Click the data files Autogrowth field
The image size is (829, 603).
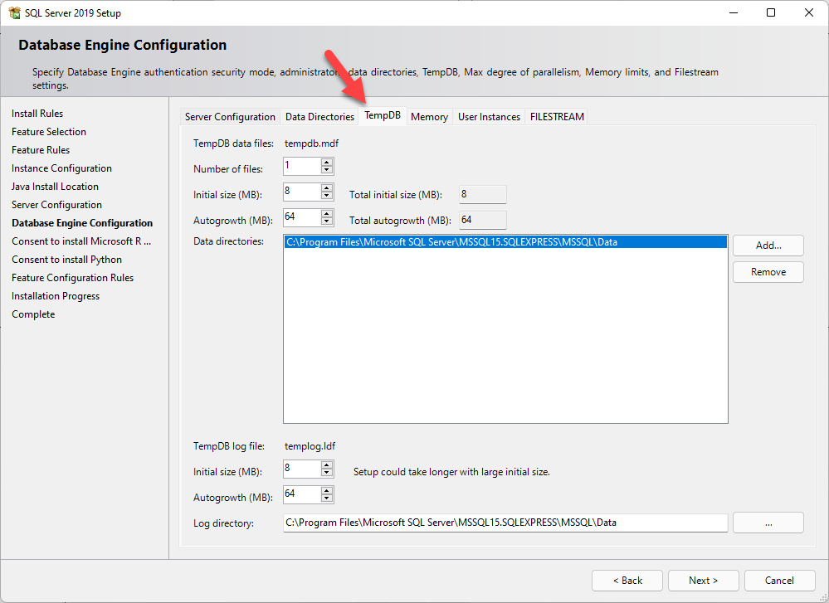click(x=302, y=217)
